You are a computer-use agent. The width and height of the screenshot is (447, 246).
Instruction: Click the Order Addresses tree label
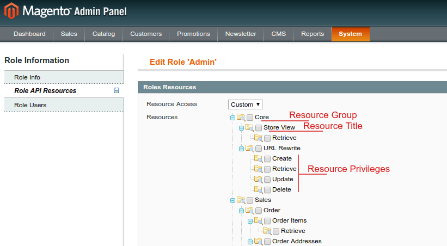click(297, 242)
